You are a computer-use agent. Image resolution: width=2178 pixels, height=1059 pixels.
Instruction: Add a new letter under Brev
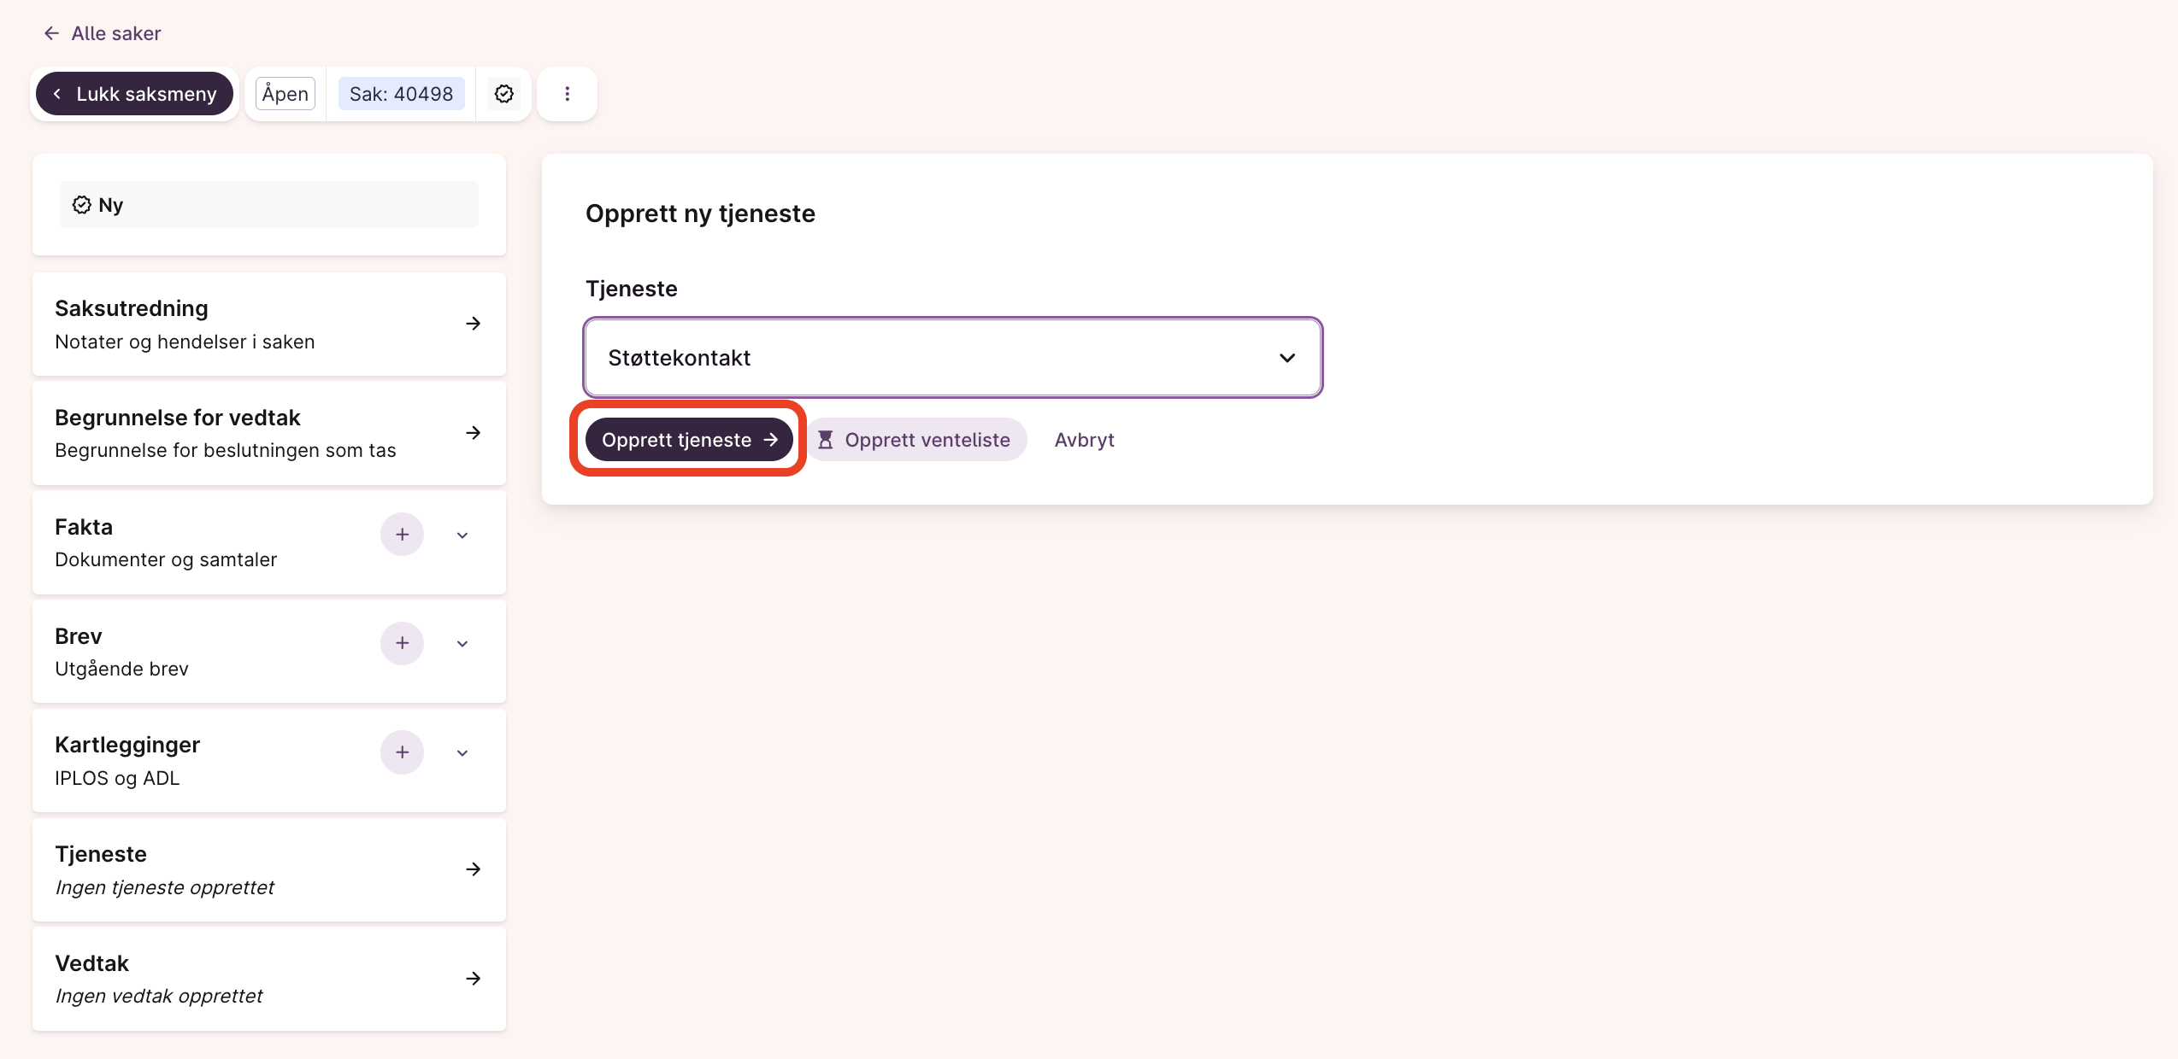[x=402, y=643]
